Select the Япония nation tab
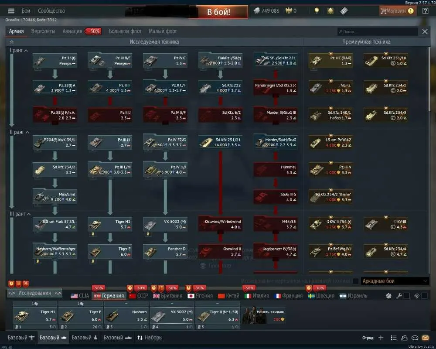 coord(200,296)
